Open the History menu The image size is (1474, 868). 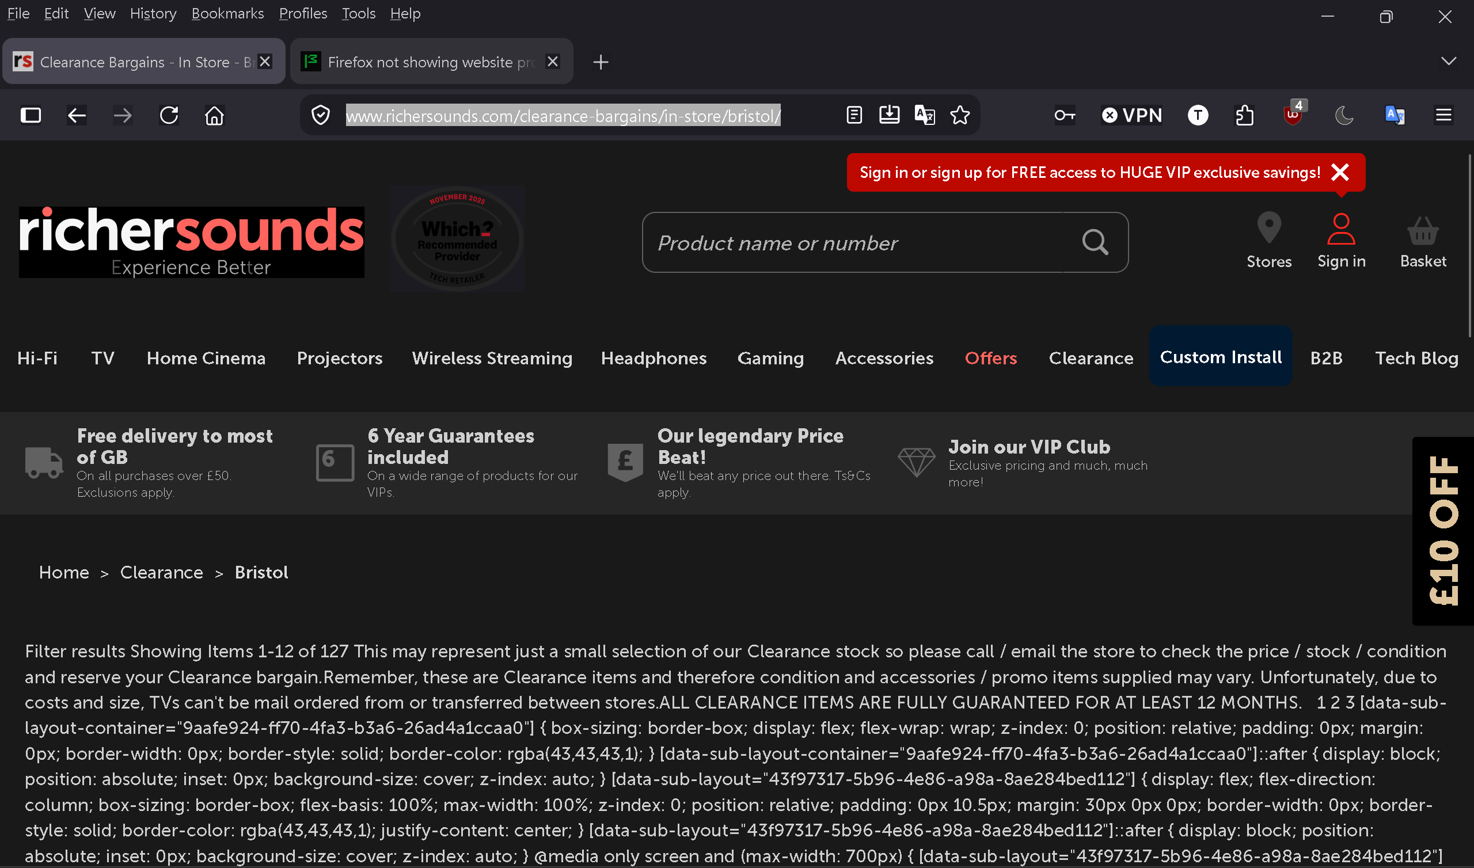pyautogui.click(x=153, y=13)
